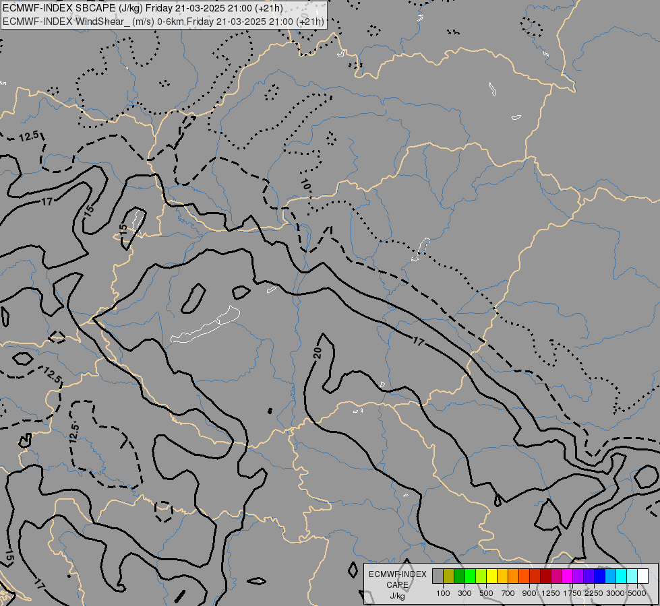
Task: Select the white swatch at the legend end
Action: 642,576
